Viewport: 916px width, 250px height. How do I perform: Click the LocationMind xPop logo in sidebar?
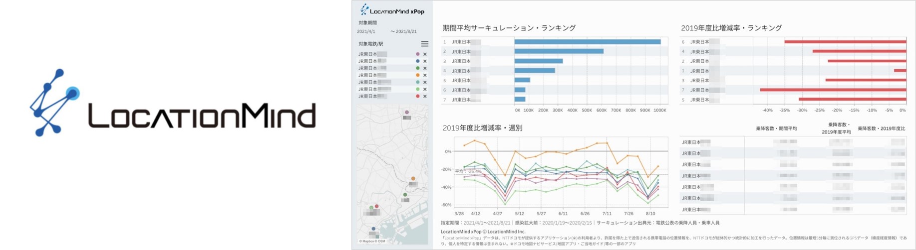click(392, 9)
